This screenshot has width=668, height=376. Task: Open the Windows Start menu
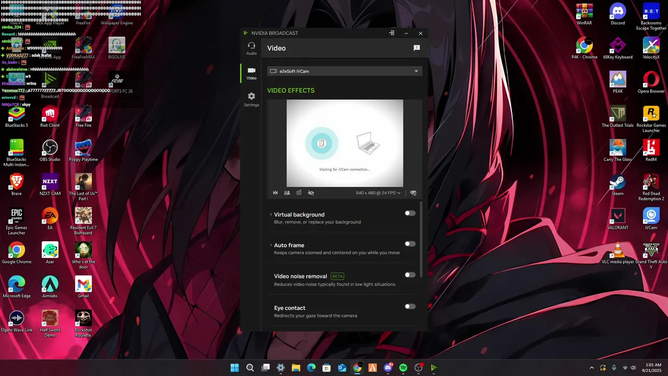[235, 368]
